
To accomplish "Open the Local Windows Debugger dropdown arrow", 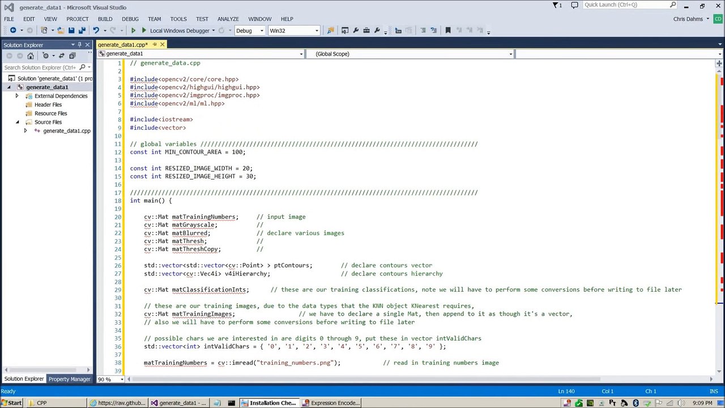I will 214,31.
